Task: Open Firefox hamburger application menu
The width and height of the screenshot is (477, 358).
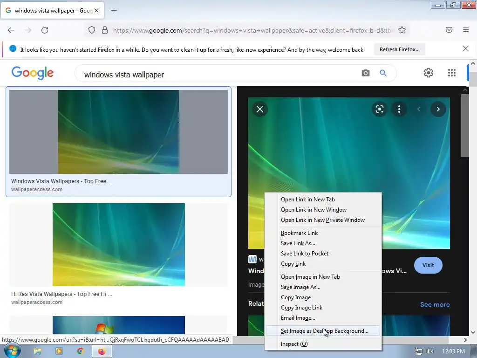Action: coord(466,30)
